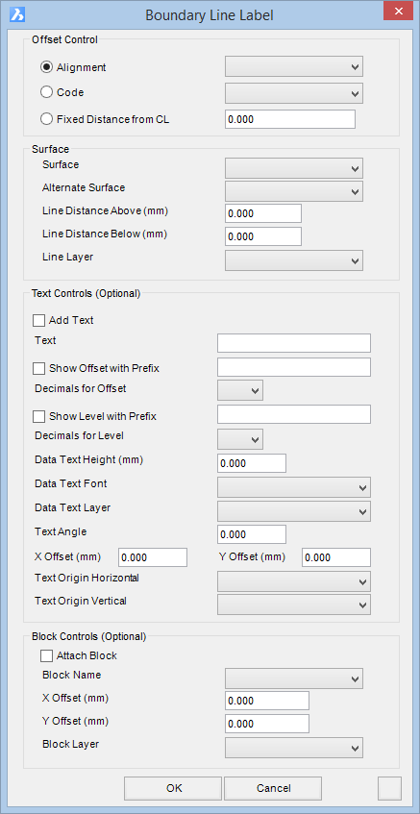420x814 pixels.
Task: Check the Show Level with Prefix box
Action: (x=39, y=416)
